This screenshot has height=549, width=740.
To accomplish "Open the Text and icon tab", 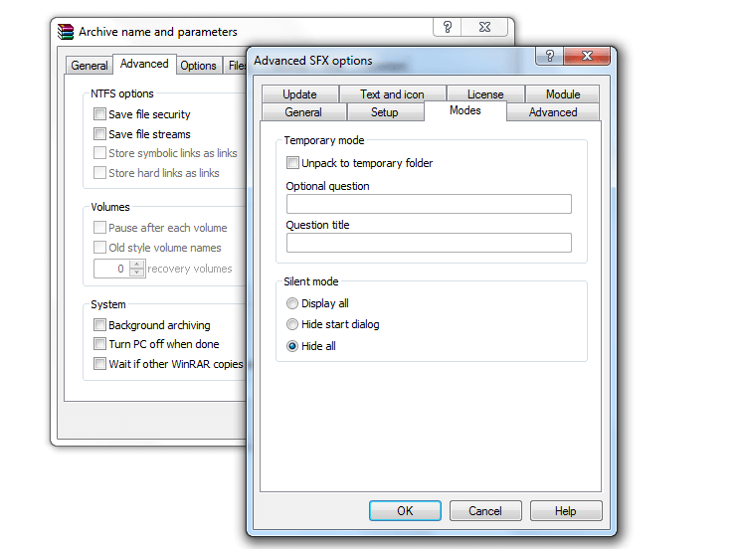I will click(x=392, y=93).
